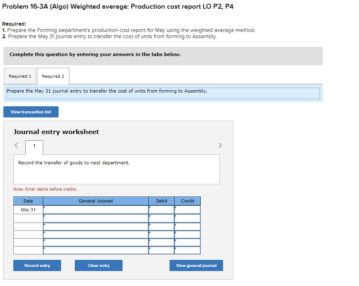Open the View general journal page
This screenshot has width=359, height=286.
point(196,265)
